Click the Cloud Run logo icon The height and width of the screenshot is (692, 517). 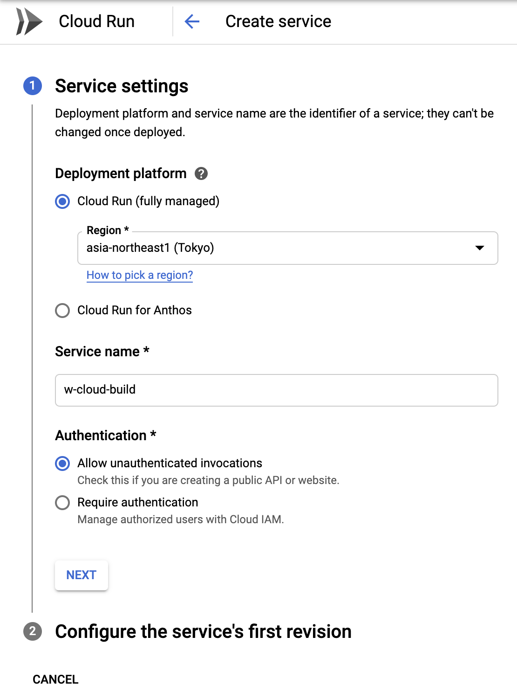[x=29, y=21]
